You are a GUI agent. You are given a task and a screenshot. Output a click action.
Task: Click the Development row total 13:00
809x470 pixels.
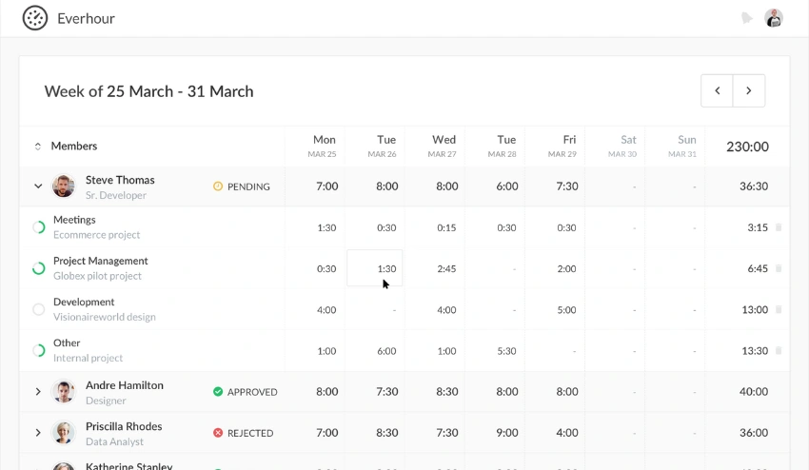[755, 310]
